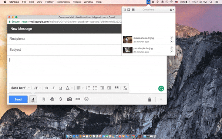The width and height of the screenshot is (222, 139).
Task: Open the Dropshare settings gear dropdown
Action: pyautogui.click(x=172, y=10)
